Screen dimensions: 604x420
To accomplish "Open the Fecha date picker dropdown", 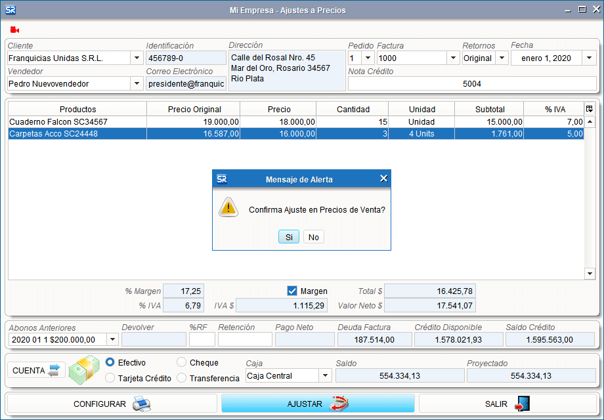I will (589, 58).
